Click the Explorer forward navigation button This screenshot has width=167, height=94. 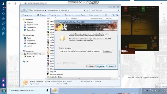coord(26,10)
